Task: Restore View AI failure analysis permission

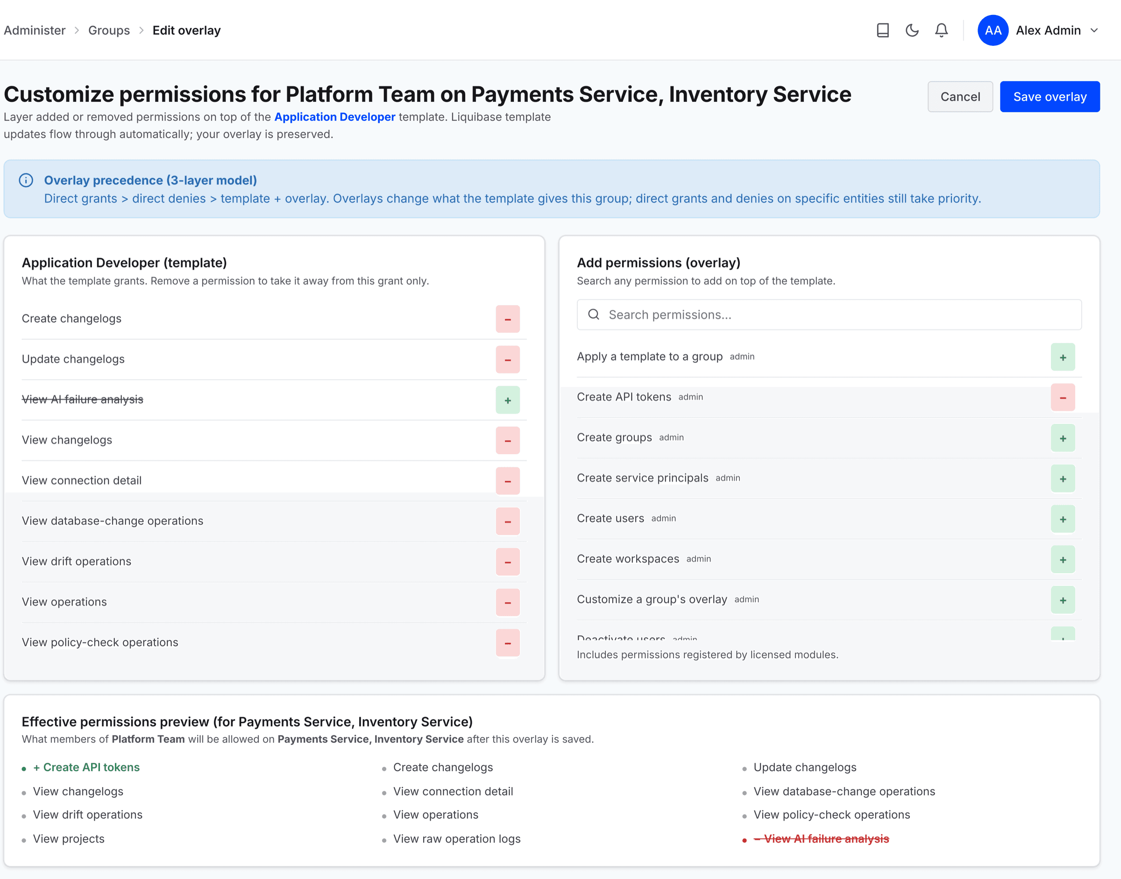Action: 508,400
